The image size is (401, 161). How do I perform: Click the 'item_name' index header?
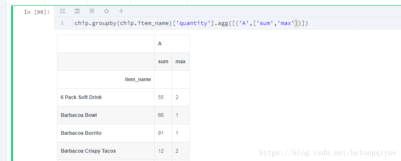click(x=138, y=79)
